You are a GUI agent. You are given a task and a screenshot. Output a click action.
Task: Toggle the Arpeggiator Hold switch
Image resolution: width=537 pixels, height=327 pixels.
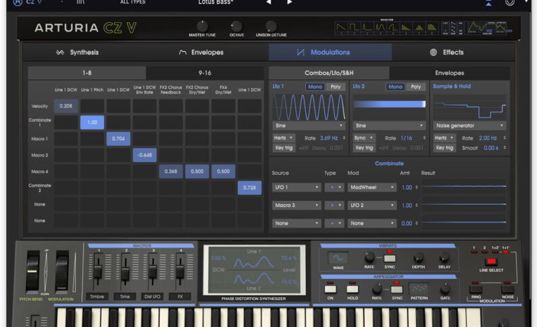click(353, 289)
